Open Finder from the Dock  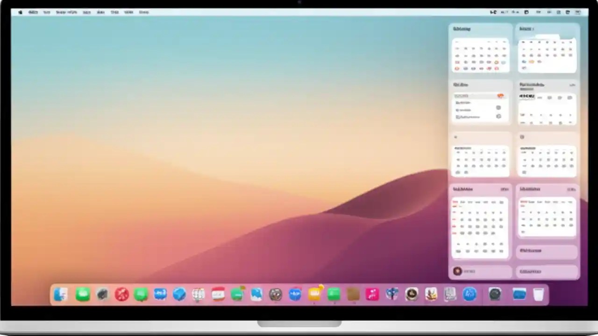tap(60, 294)
